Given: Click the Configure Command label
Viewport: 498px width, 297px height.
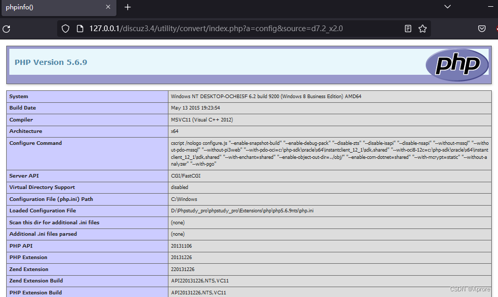Looking at the screenshot, I should (x=35, y=143).
